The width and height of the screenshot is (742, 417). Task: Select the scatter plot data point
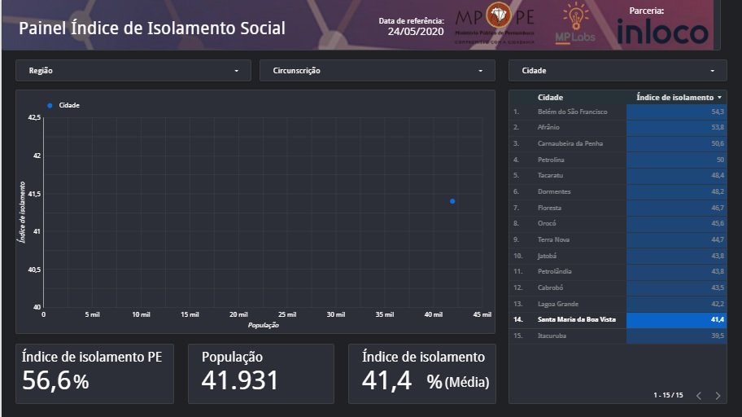[x=452, y=201]
